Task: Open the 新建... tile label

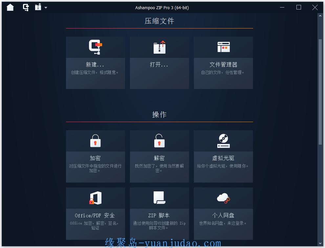Action: (95, 65)
